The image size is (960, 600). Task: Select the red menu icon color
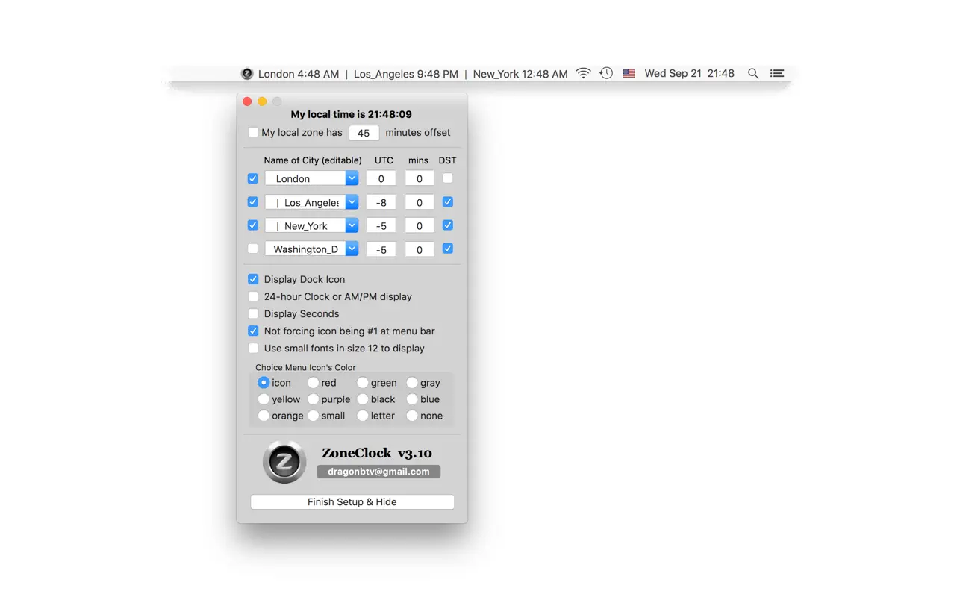[x=314, y=383]
